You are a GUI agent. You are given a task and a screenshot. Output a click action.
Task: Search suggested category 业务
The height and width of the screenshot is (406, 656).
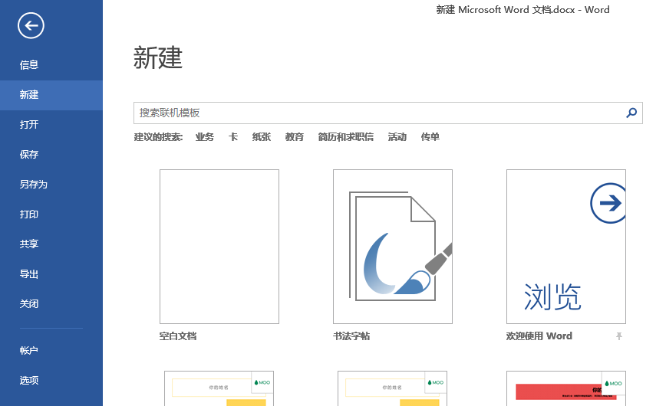pos(205,137)
